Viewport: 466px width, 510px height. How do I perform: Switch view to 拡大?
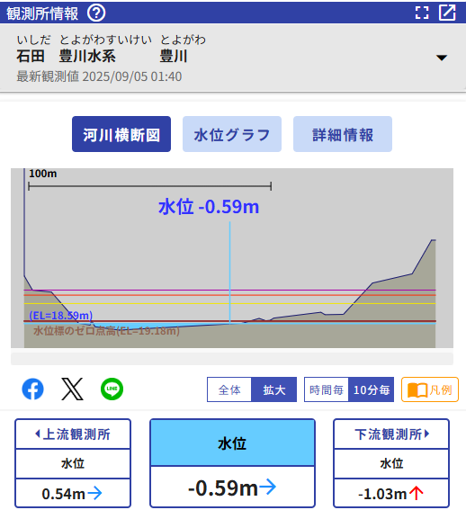[274, 389]
